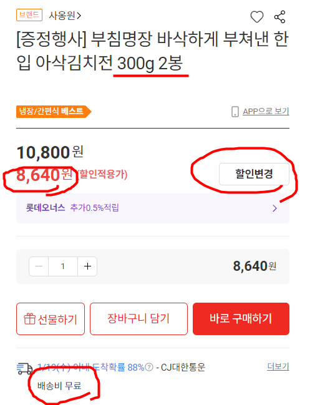Open the APP으로 보기 link

[266, 112]
